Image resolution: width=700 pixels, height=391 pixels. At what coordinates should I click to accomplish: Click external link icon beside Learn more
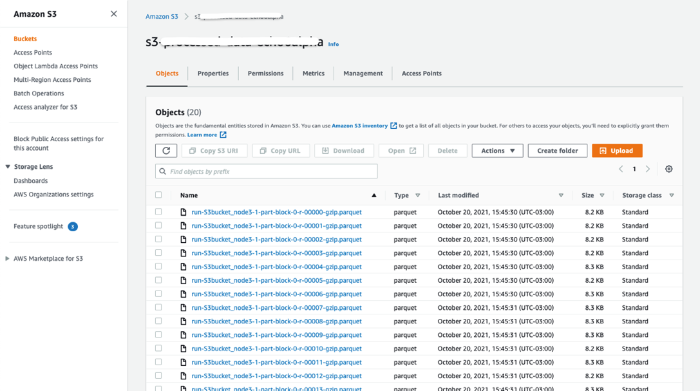coord(223,135)
